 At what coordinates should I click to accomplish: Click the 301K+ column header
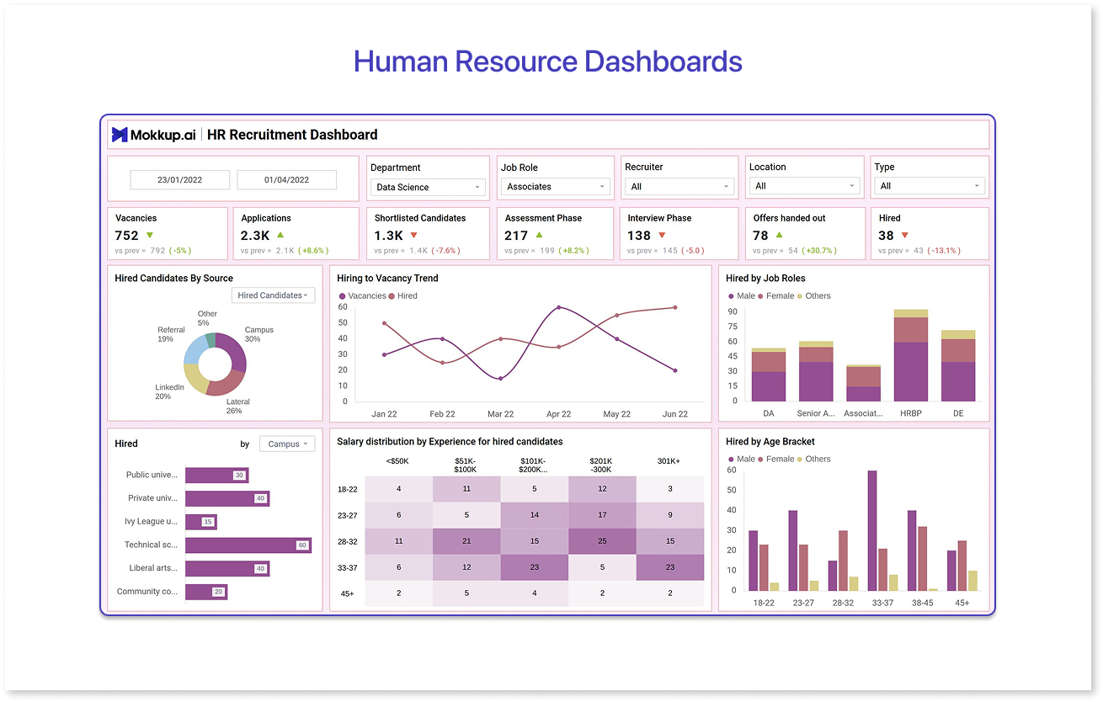670,461
